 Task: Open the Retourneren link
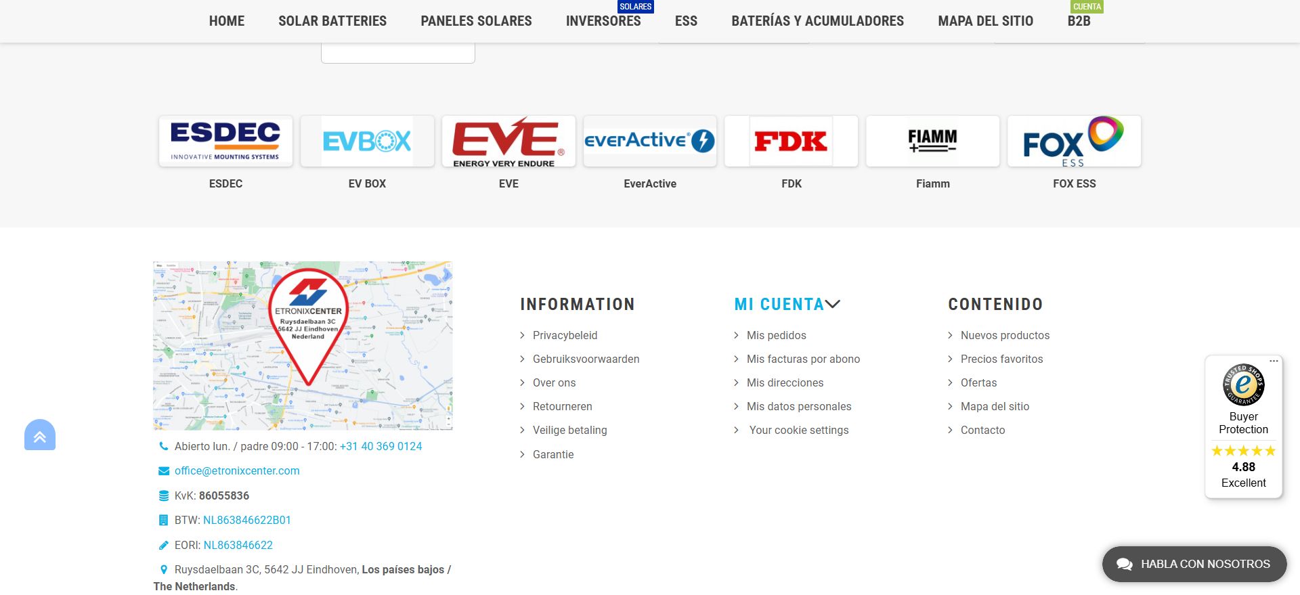(562, 407)
